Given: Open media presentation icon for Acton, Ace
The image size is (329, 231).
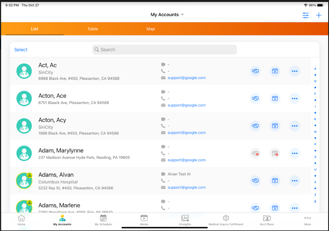Looking at the screenshot, I should (275, 98).
